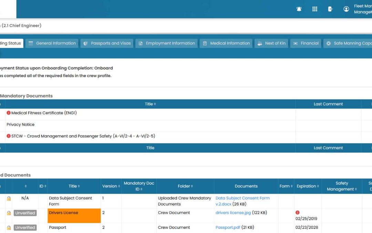Select the orange highlighted Drivers License cell
The height and width of the screenshot is (233, 372).
[x=74, y=216]
